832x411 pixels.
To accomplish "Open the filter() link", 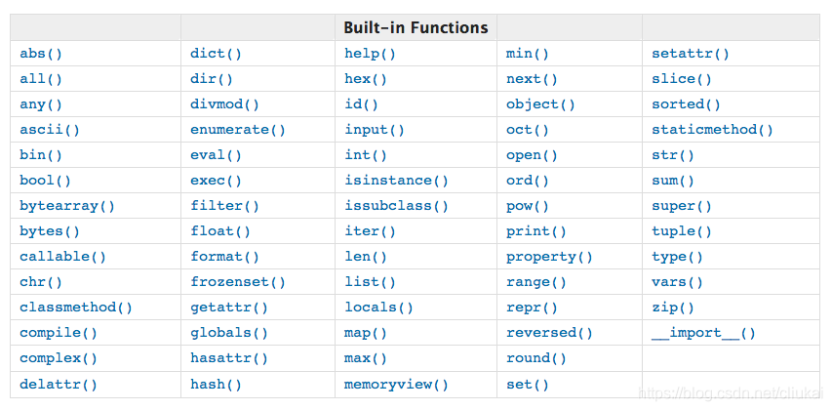I will tap(225, 206).
